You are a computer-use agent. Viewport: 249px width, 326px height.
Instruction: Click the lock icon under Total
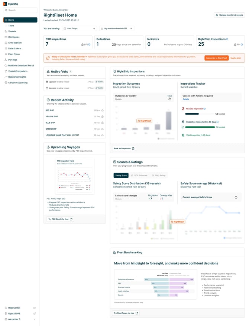pyautogui.click(x=170, y=99)
